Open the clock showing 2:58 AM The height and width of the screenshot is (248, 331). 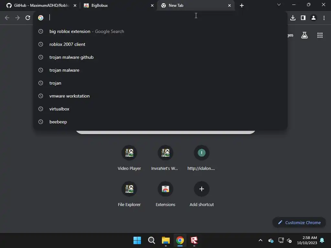coord(307,240)
